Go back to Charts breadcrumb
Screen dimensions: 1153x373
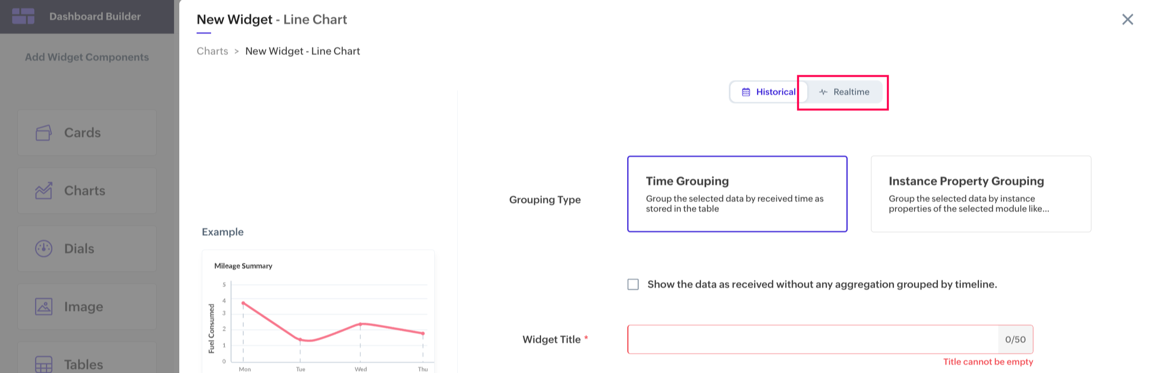(x=212, y=51)
